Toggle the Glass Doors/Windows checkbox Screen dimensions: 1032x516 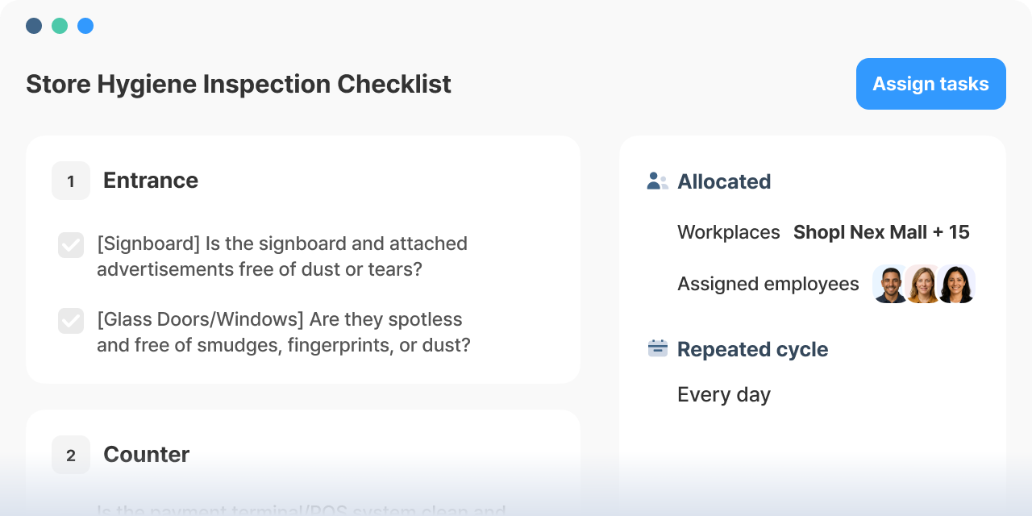point(71,321)
